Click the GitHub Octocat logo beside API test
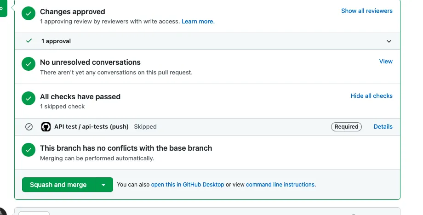The height and width of the screenshot is (215, 423). click(x=46, y=127)
